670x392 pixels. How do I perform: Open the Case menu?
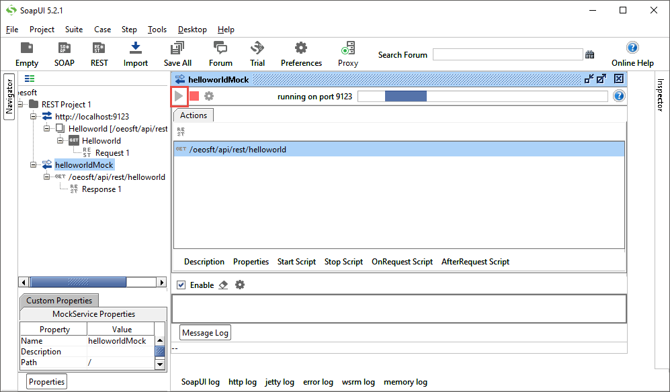click(x=103, y=30)
